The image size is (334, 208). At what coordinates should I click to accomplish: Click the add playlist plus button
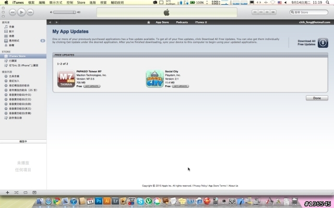[7, 192]
